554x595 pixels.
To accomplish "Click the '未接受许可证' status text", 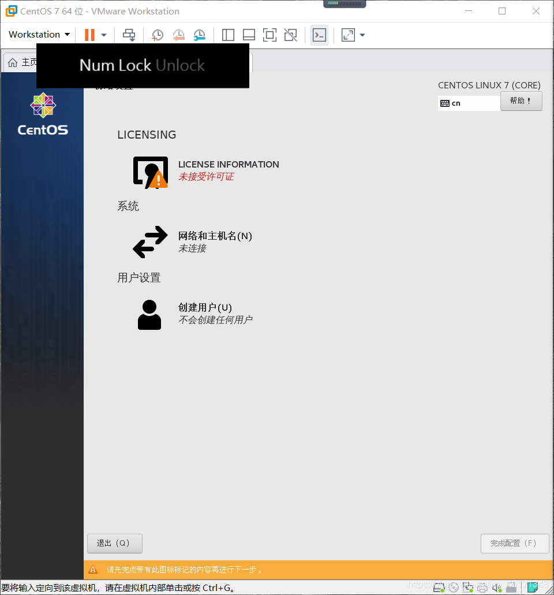I will pyautogui.click(x=206, y=177).
